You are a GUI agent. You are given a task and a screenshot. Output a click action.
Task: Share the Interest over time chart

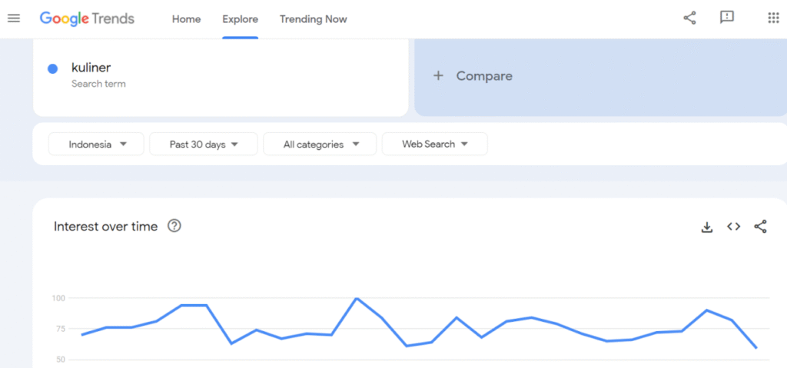(x=760, y=227)
